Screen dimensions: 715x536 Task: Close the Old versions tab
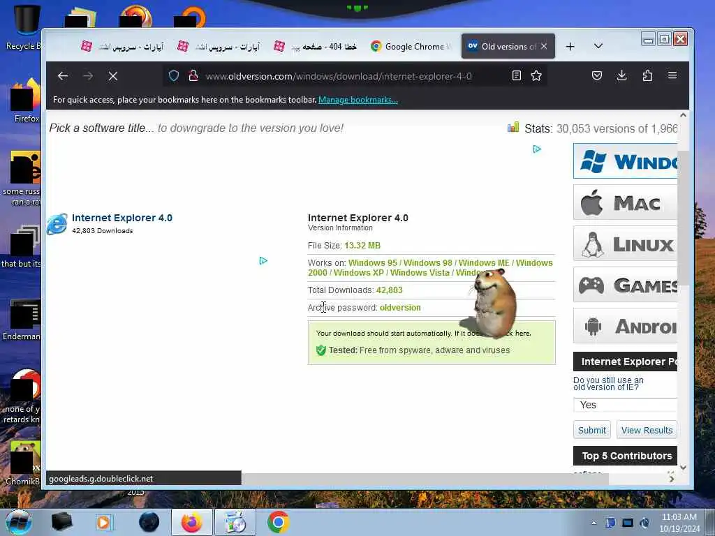click(x=543, y=46)
